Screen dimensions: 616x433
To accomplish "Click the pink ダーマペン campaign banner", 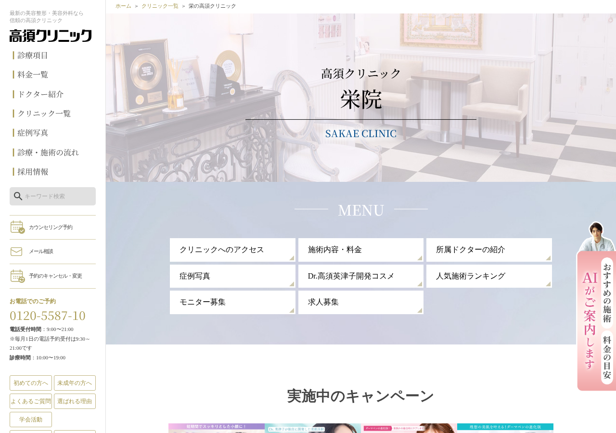I will click(409, 428).
